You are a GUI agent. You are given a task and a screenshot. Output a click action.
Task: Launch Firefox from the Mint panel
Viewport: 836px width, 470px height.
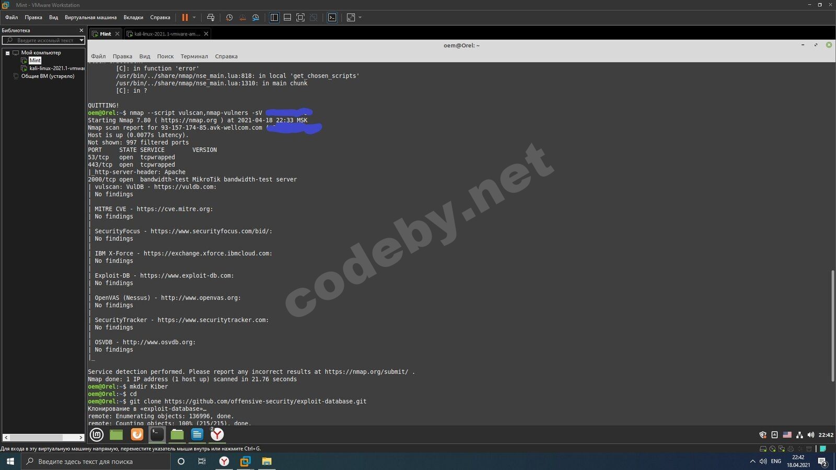click(137, 434)
